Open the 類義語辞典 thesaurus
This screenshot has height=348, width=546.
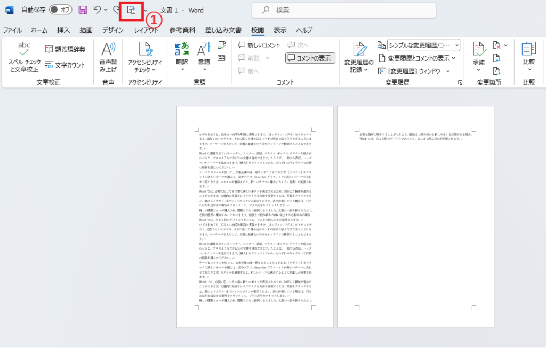(x=65, y=49)
